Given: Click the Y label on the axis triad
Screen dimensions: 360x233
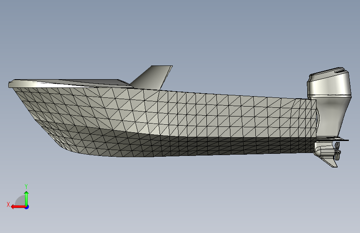Looking at the screenshot, I should tap(26, 186).
